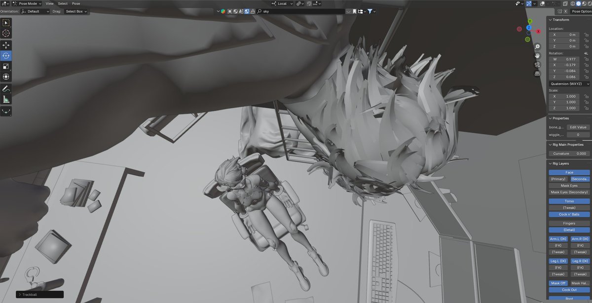This screenshot has width=592, height=303.
Task: Click the Mask Eyes (Secondary) button
Action: (569, 192)
